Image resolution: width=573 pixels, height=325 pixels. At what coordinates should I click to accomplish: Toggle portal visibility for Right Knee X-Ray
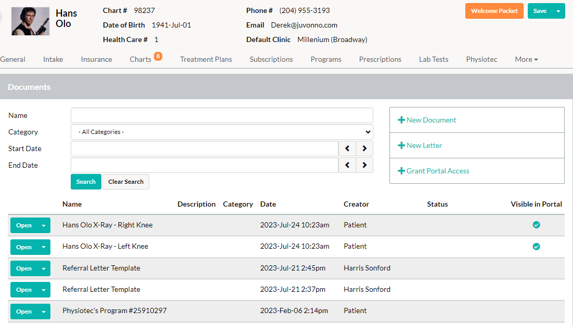point(536,225)
